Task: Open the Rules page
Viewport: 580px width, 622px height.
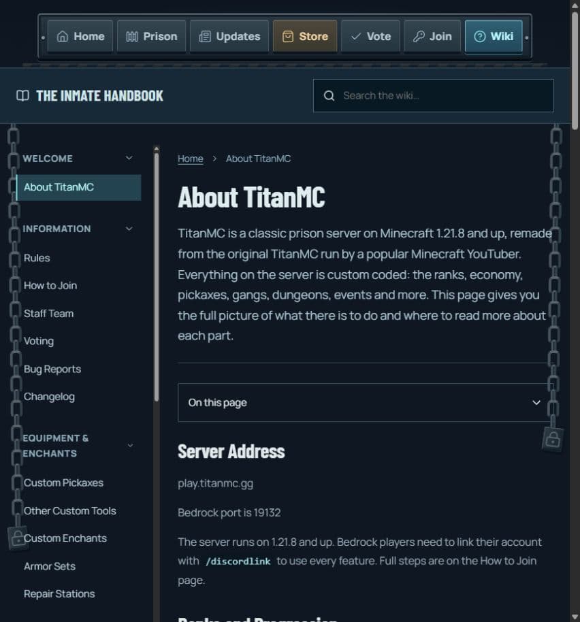Action: point(37,258)
